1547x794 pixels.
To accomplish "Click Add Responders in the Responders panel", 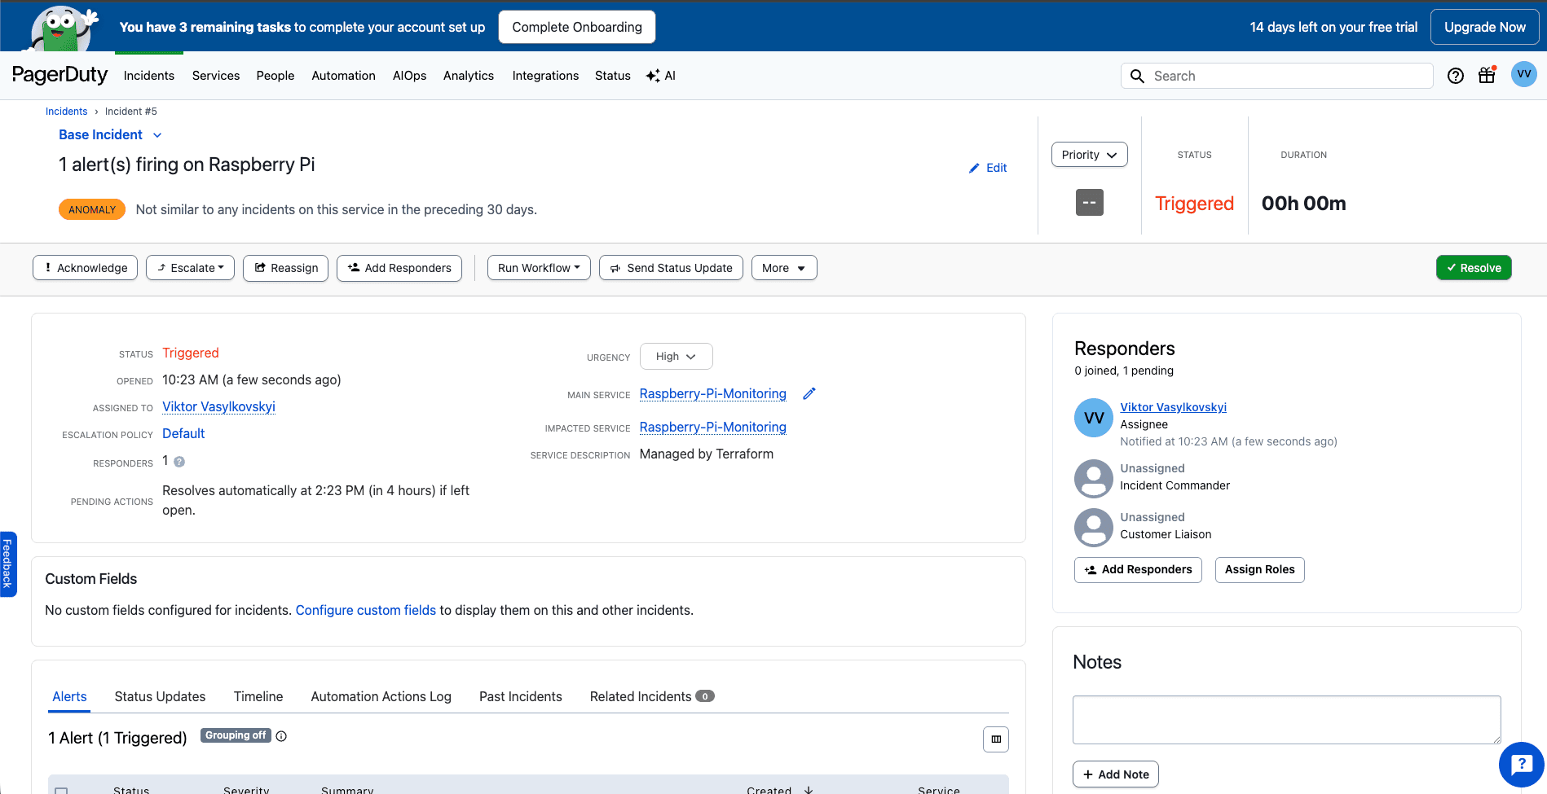I will 1138,570.
